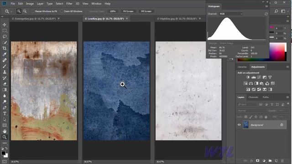
Task: Hide the Background layer eye icon
Action: pos(239,125)
